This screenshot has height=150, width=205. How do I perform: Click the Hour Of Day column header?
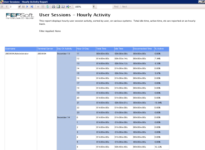click(86, 49)
